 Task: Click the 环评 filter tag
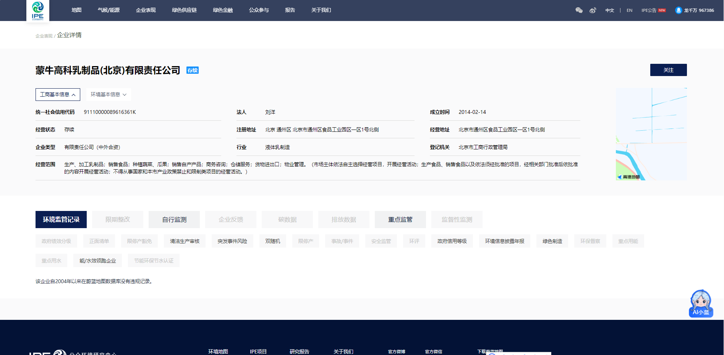click(x=414, y=241)
